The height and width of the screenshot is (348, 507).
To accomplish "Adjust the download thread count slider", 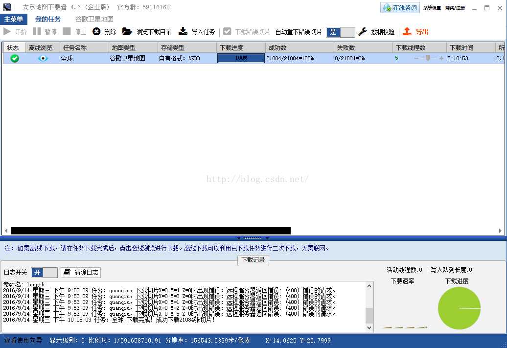I will [428, 58].
